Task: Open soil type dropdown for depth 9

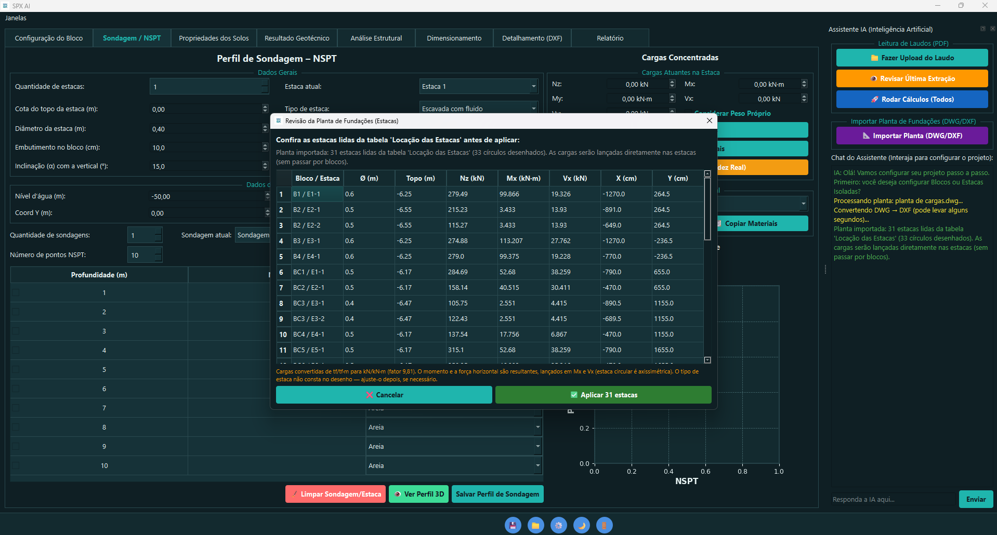Action: tap(454, 446)
